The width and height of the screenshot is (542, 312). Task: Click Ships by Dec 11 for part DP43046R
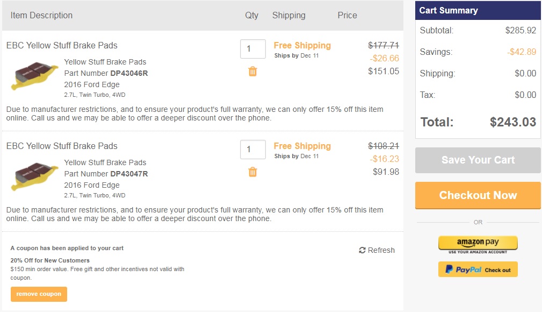click(296, 55)
